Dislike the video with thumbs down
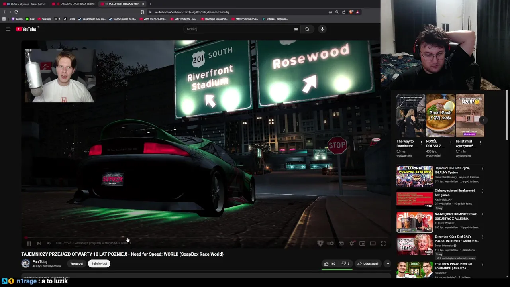 [x=346, y=263]
